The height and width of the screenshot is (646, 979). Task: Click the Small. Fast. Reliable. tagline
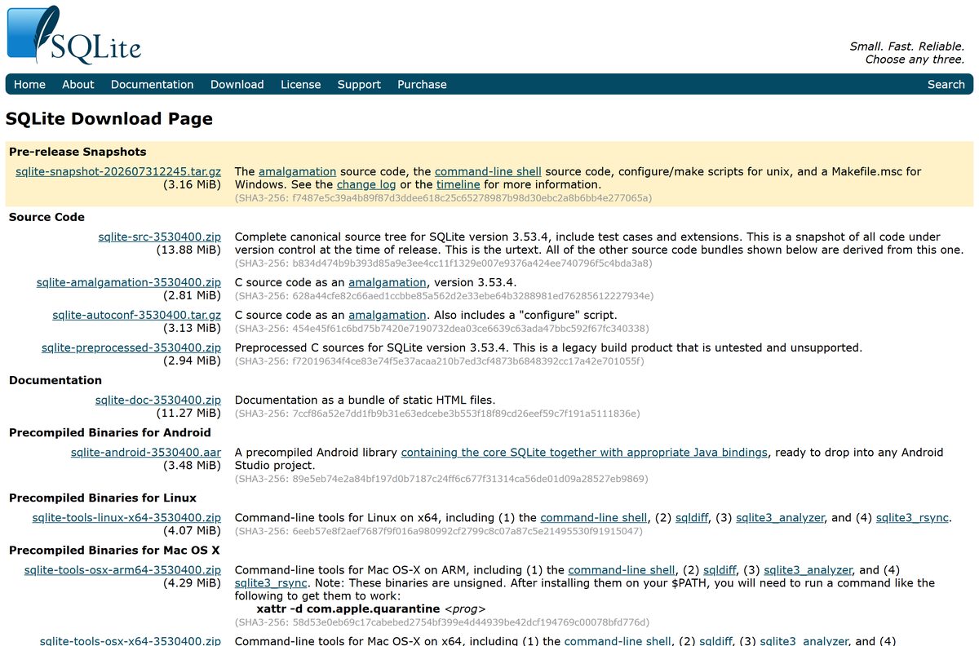click(x=907, y=46)
